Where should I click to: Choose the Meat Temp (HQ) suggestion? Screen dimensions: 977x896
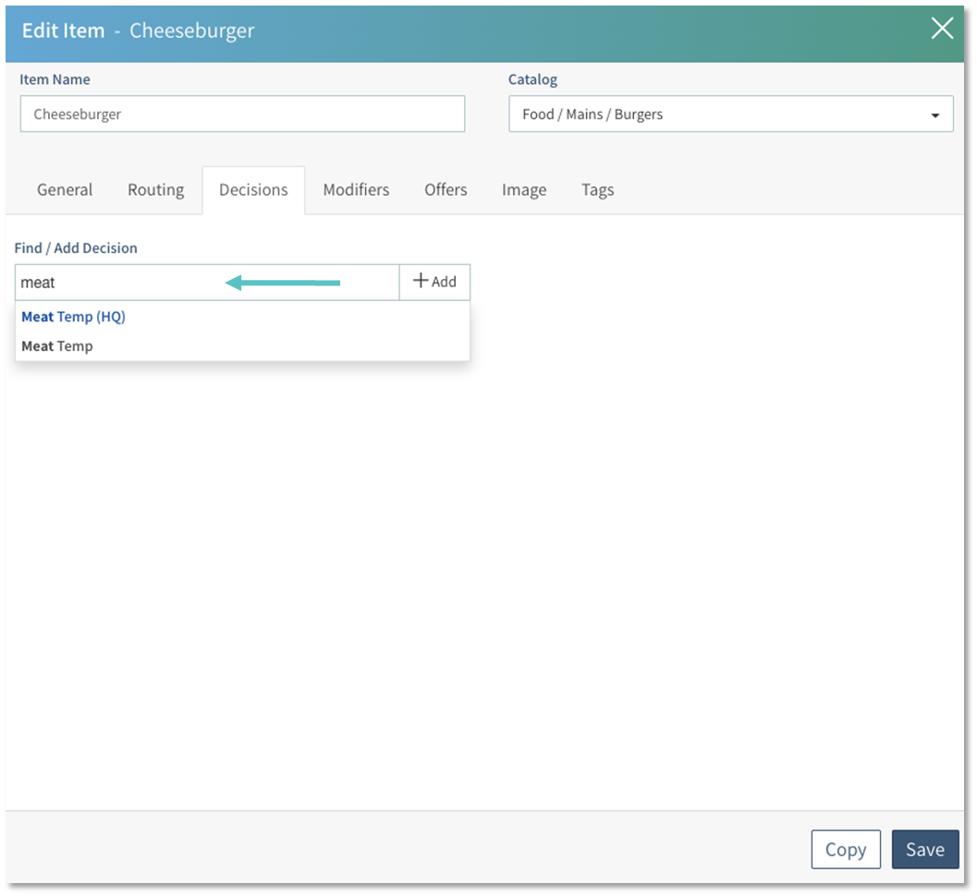(73, 317)
